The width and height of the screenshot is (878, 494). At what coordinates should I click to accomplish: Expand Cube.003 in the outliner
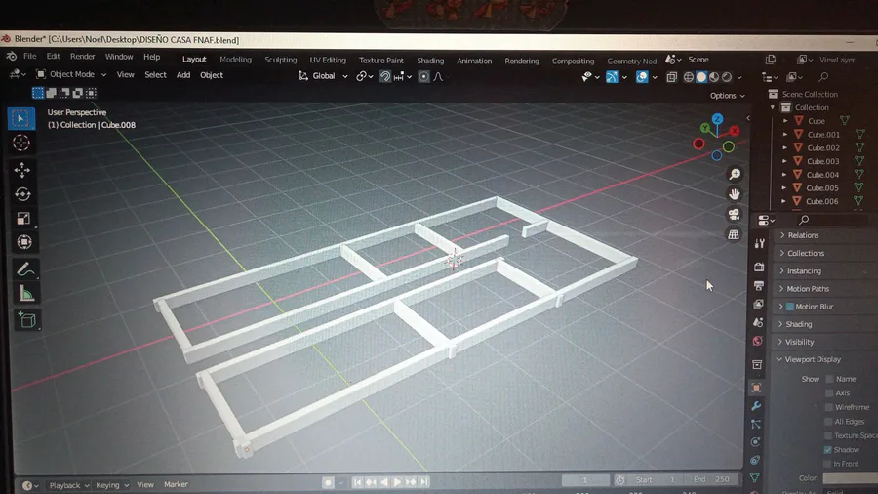pyautogui.click(x=784, y=161)
